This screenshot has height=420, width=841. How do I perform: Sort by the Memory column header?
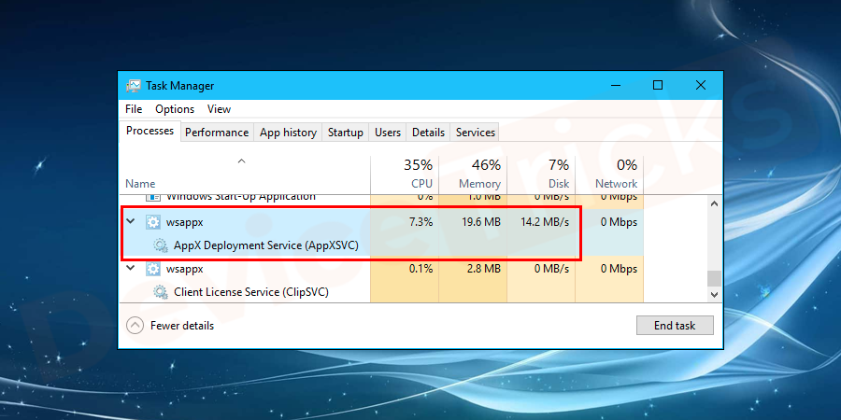[473, 175]
